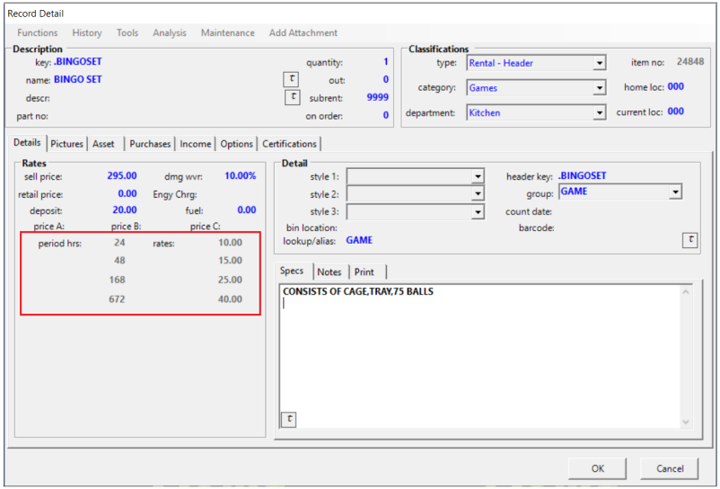The image size is (720, 489).
Task: Click the 15.00 rate value
Action: [x=230, y=261]
